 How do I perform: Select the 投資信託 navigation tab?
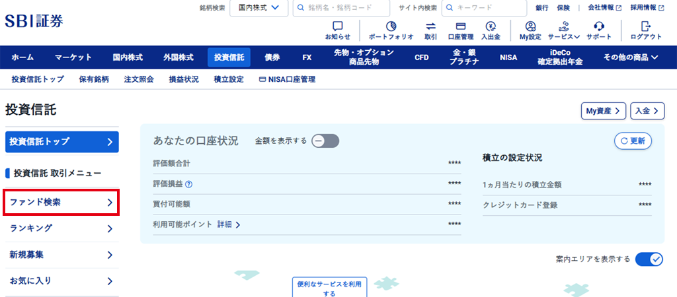pyautogui.click(x=229, y=57)
